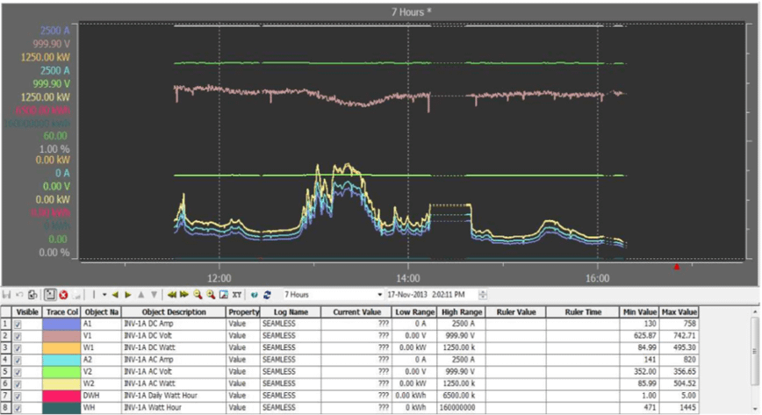Viewport: 762px width, 415px height.
Task: Adjust the date-time spinner arrows
Action: coord(483,295)
